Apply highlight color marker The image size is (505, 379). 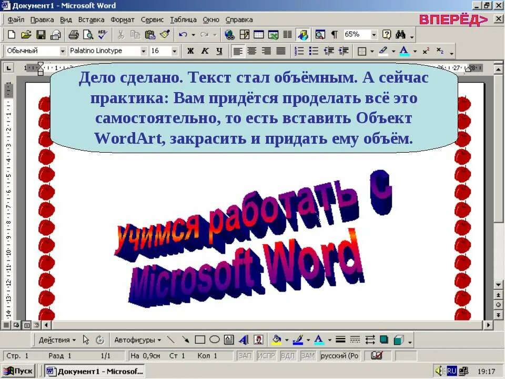tap(383, 51)
